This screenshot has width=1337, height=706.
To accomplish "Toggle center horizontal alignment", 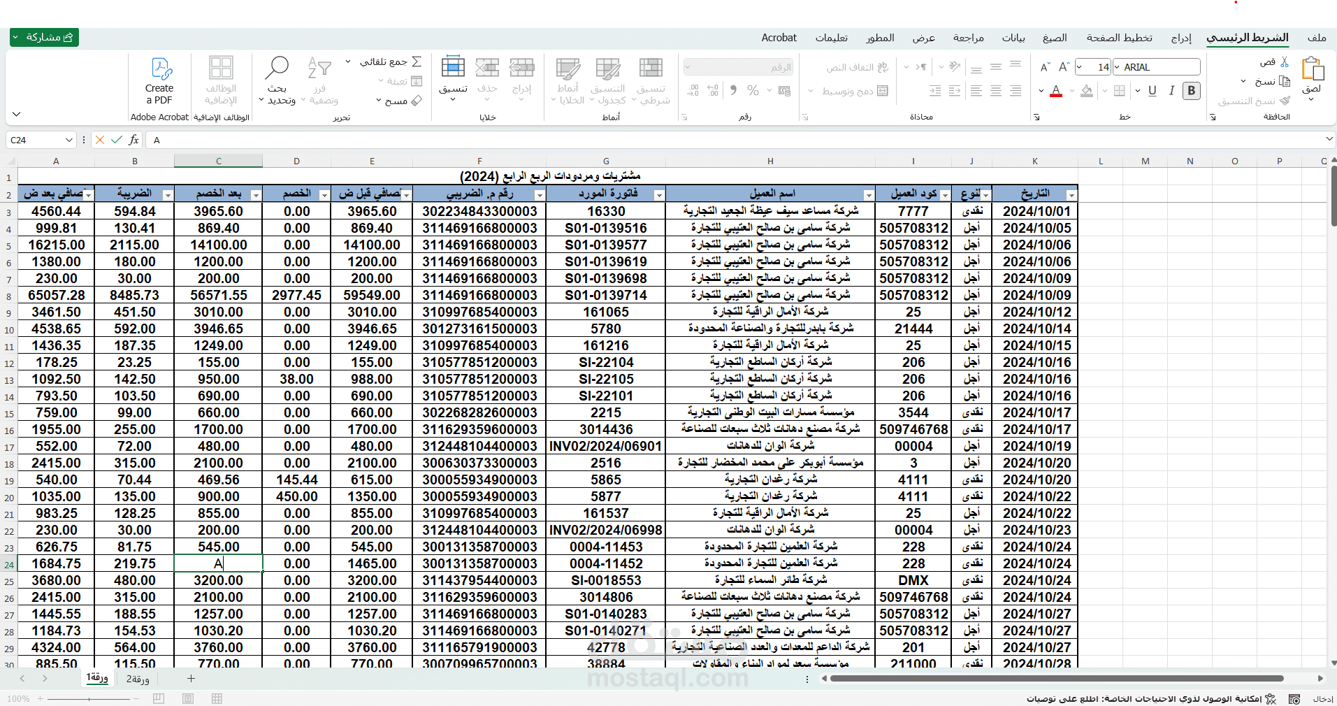I will pyautogui.click(x=996, y=90).
